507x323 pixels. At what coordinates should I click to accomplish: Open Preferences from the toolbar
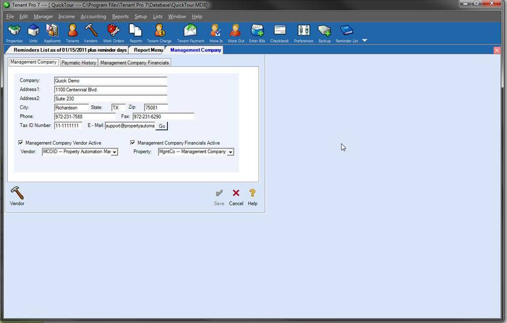(303, 31)
